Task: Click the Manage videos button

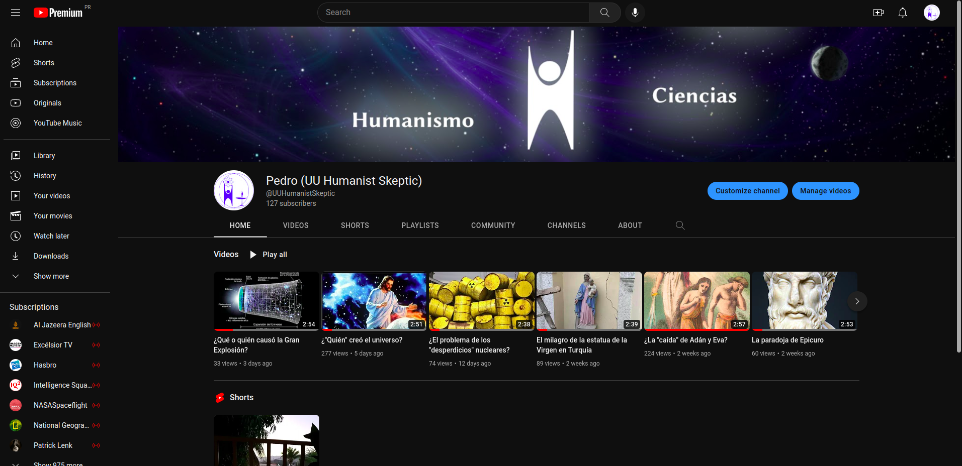Action: 825,191
